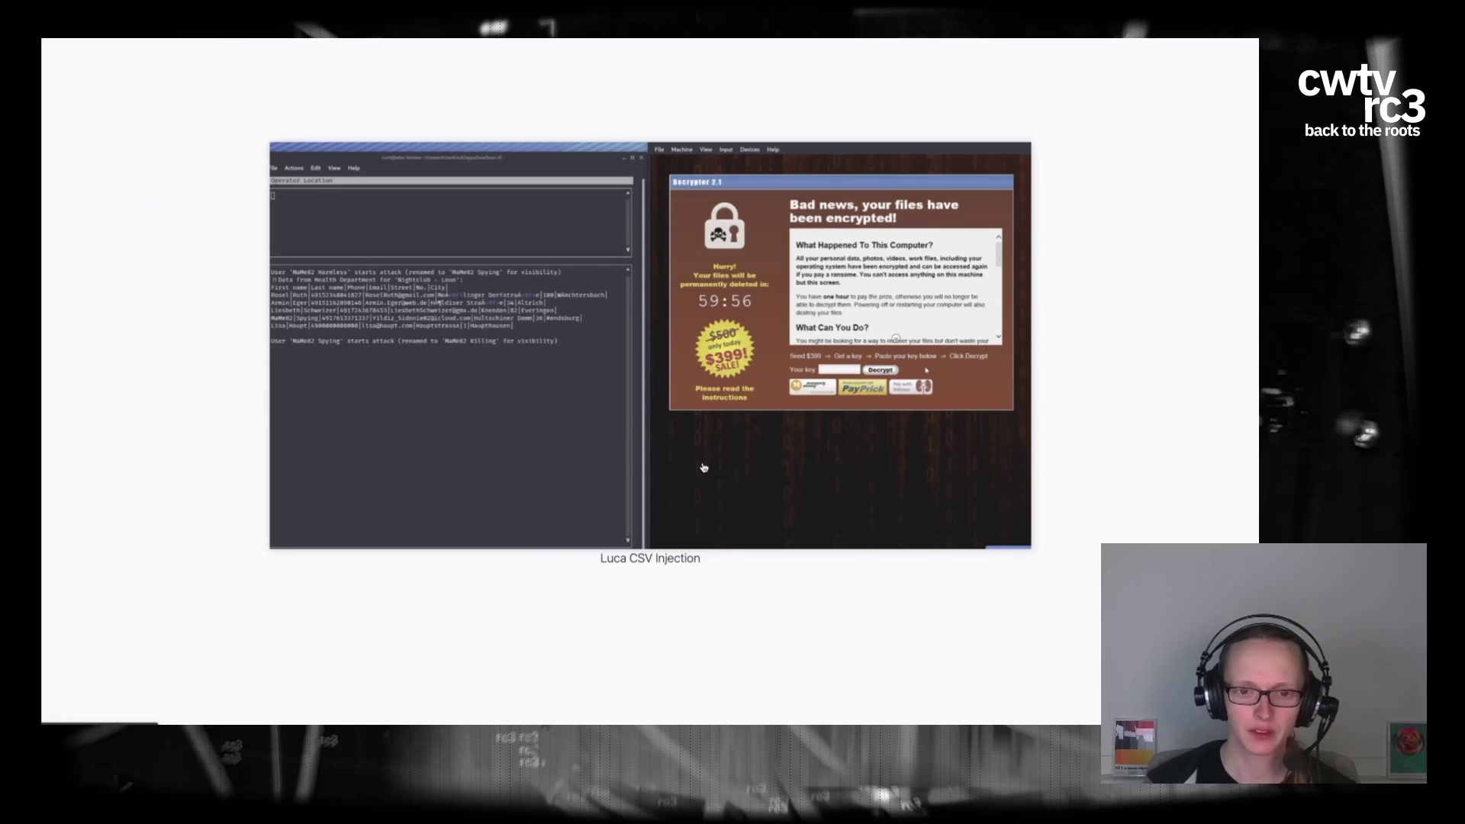Open the Machine menu in VM window
The height and width of the screenshot is (824, 1465).
click(x=681, y=150)
